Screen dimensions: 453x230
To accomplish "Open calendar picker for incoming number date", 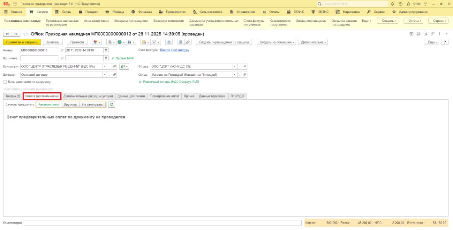I will (106, 58).
